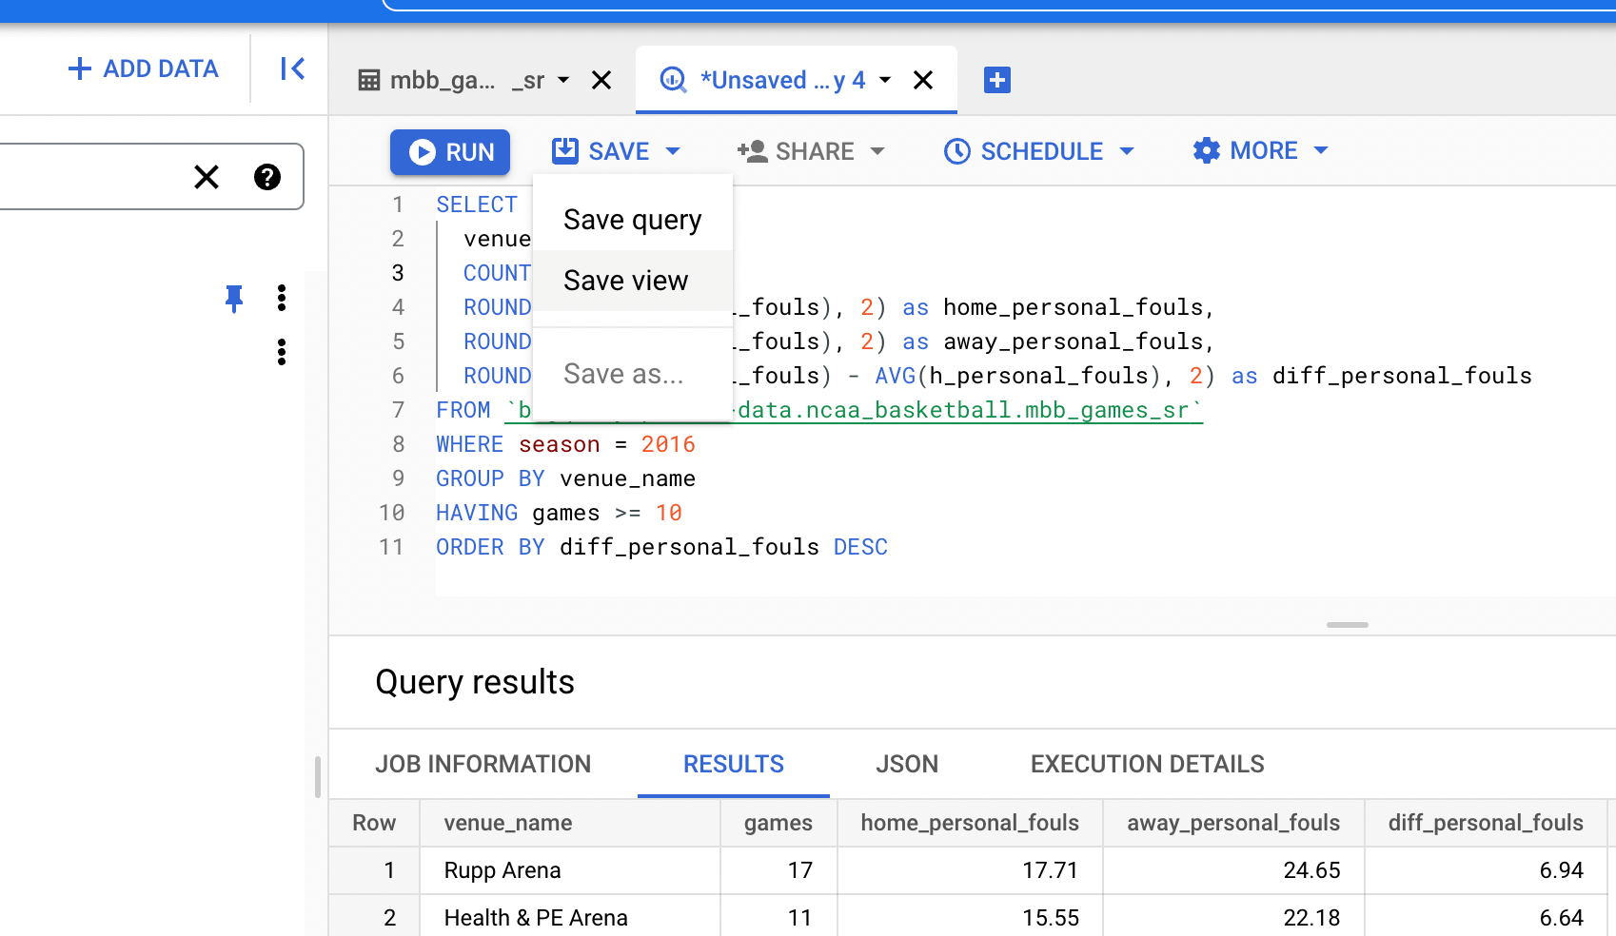This screenshot has height=936, width=1616.
Task: Open search help question mark icon
Action: pyautogui.click(x=267, y=177)
